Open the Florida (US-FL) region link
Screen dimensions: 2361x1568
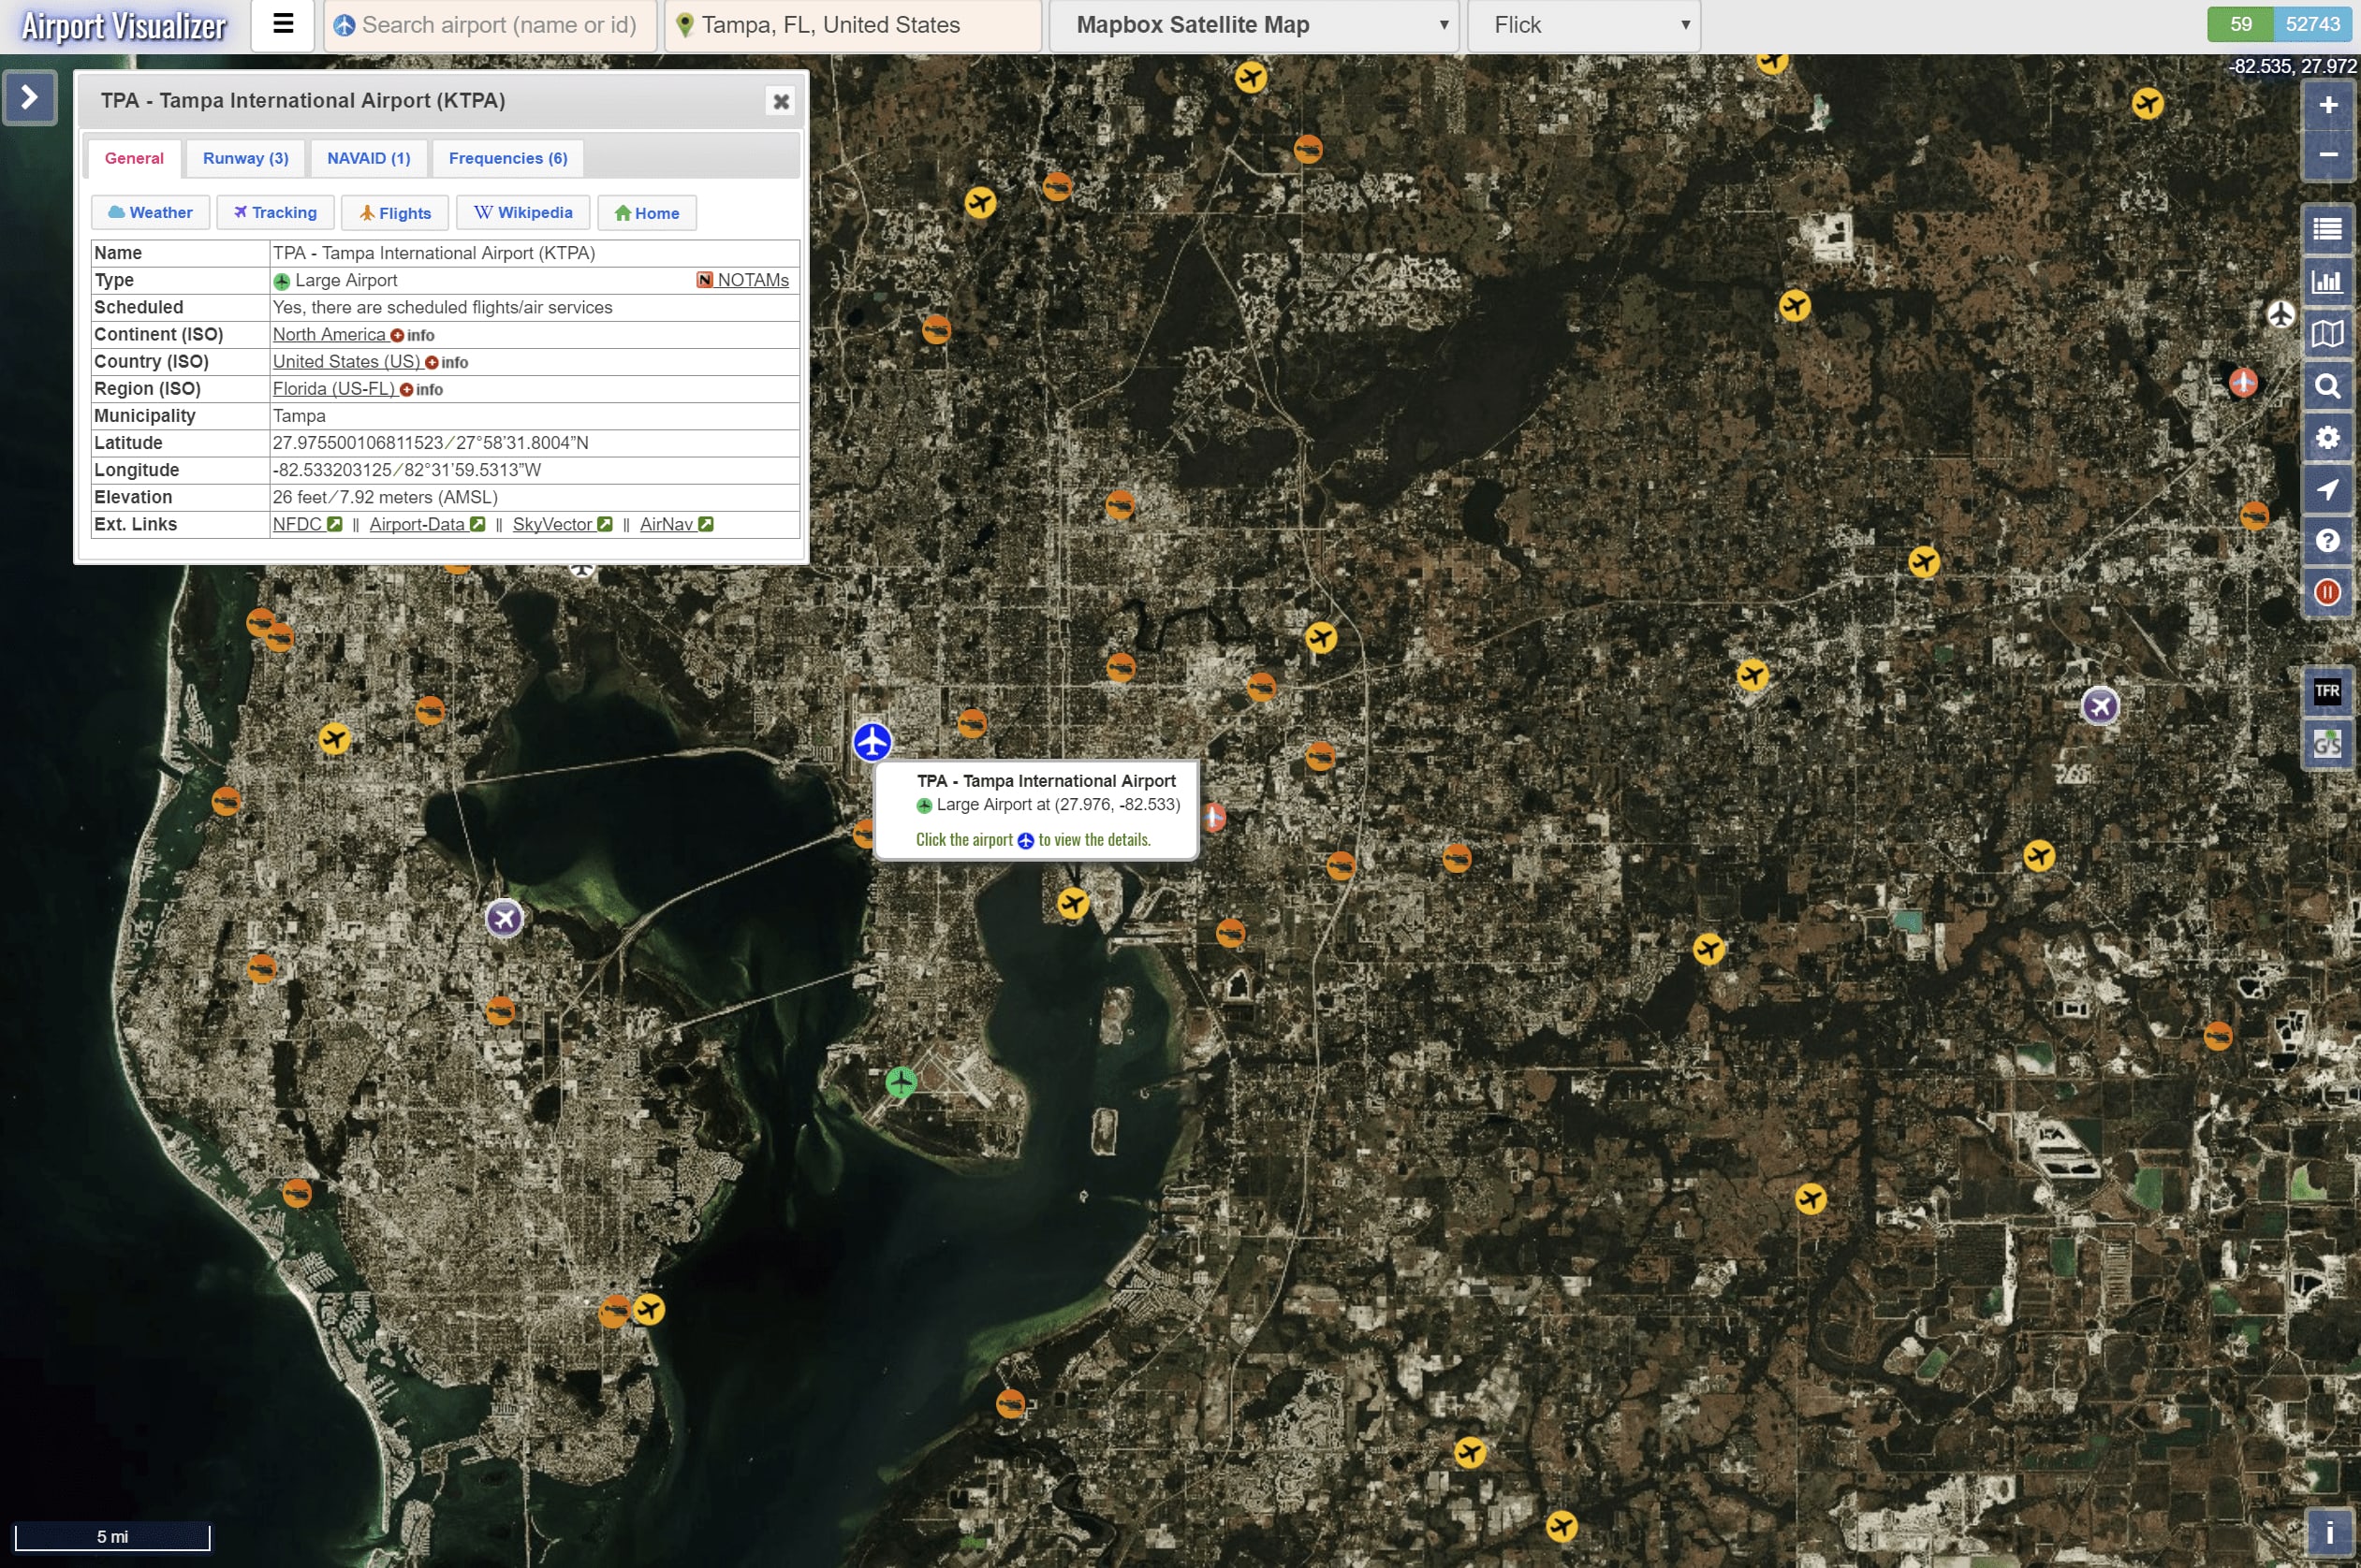(334, 388)
